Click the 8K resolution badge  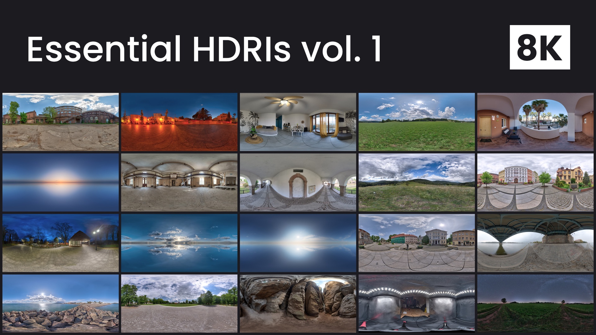click(540, 47)
